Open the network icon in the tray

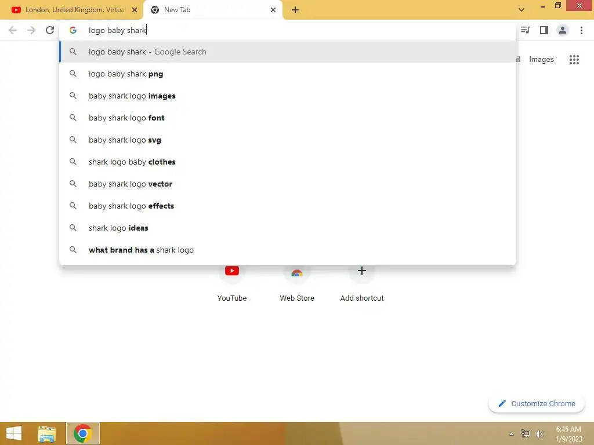click(525, 433)
